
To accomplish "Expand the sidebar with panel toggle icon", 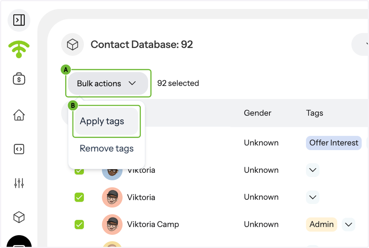I will click(19, 20).
